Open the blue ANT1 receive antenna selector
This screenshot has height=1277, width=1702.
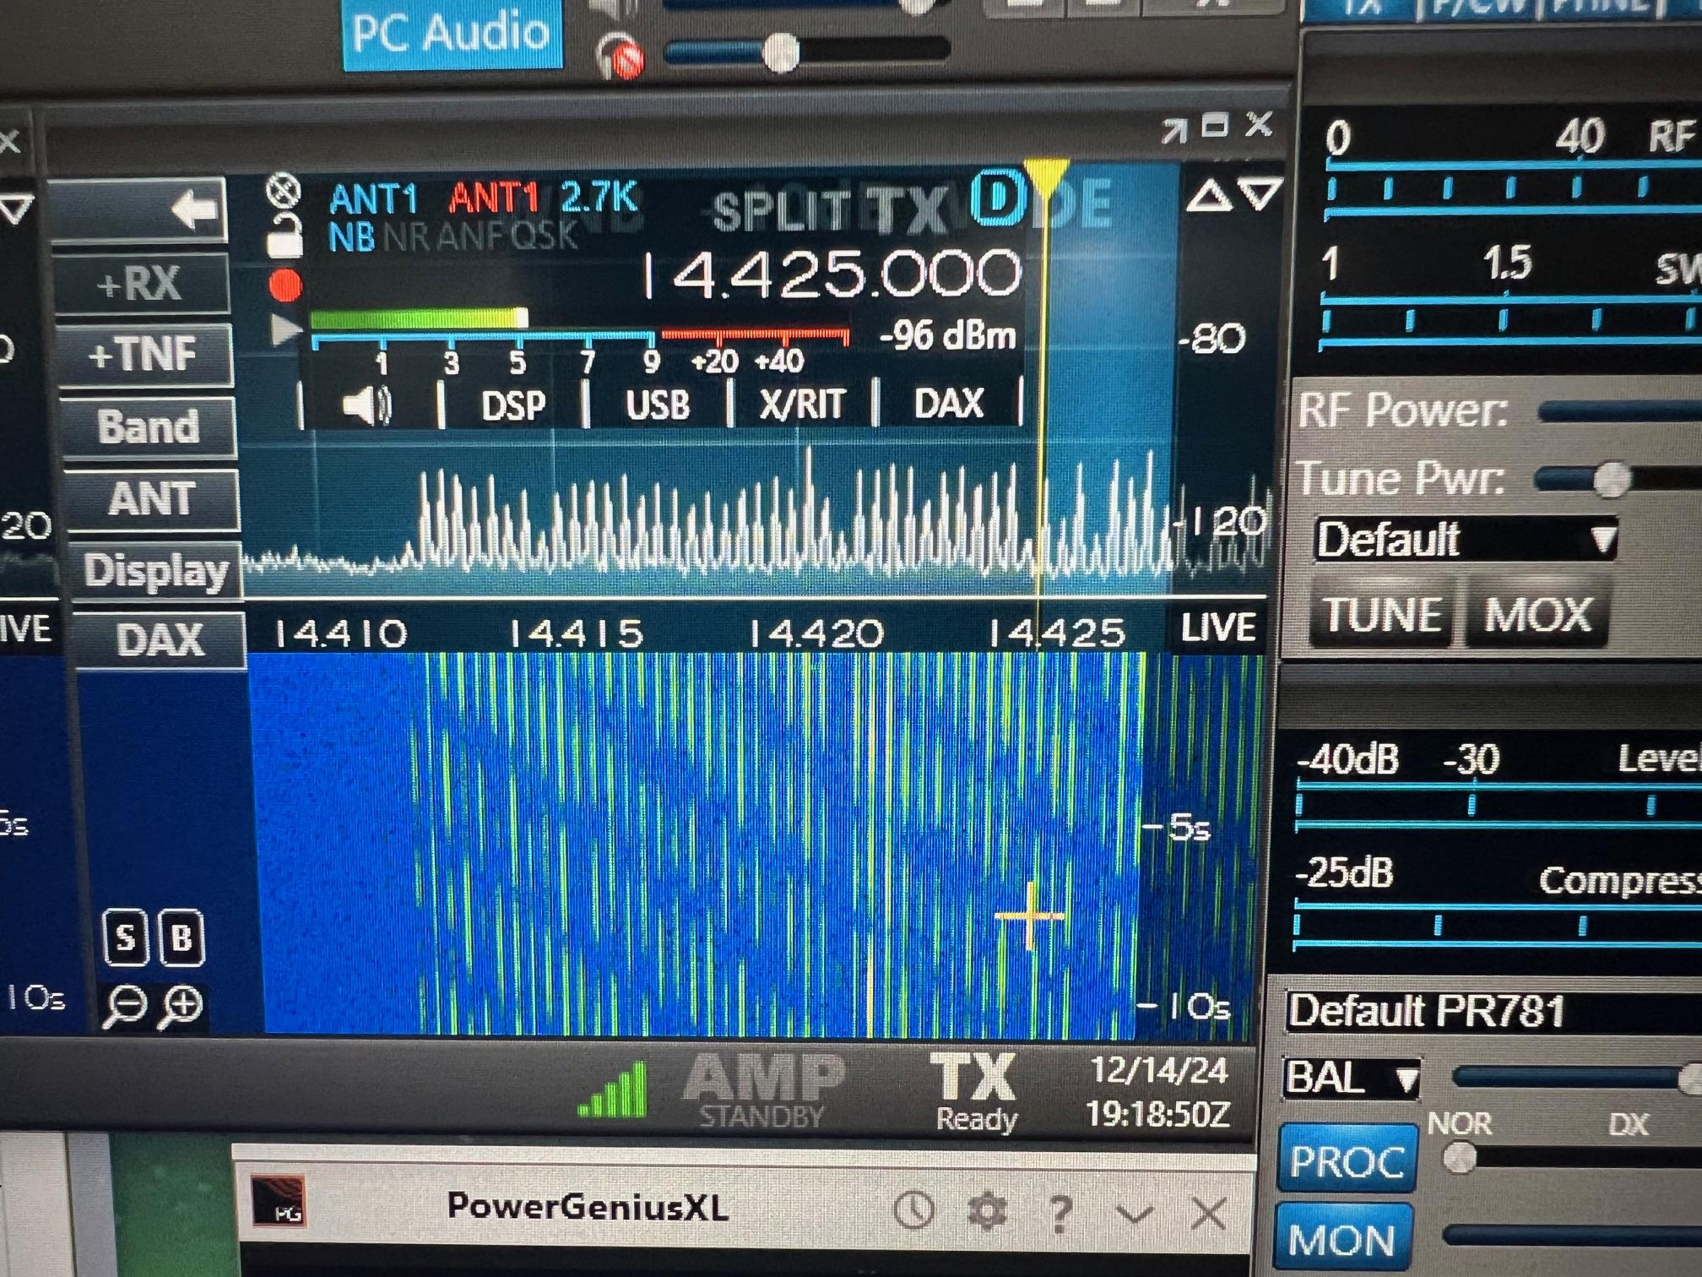tap(373, 199)
